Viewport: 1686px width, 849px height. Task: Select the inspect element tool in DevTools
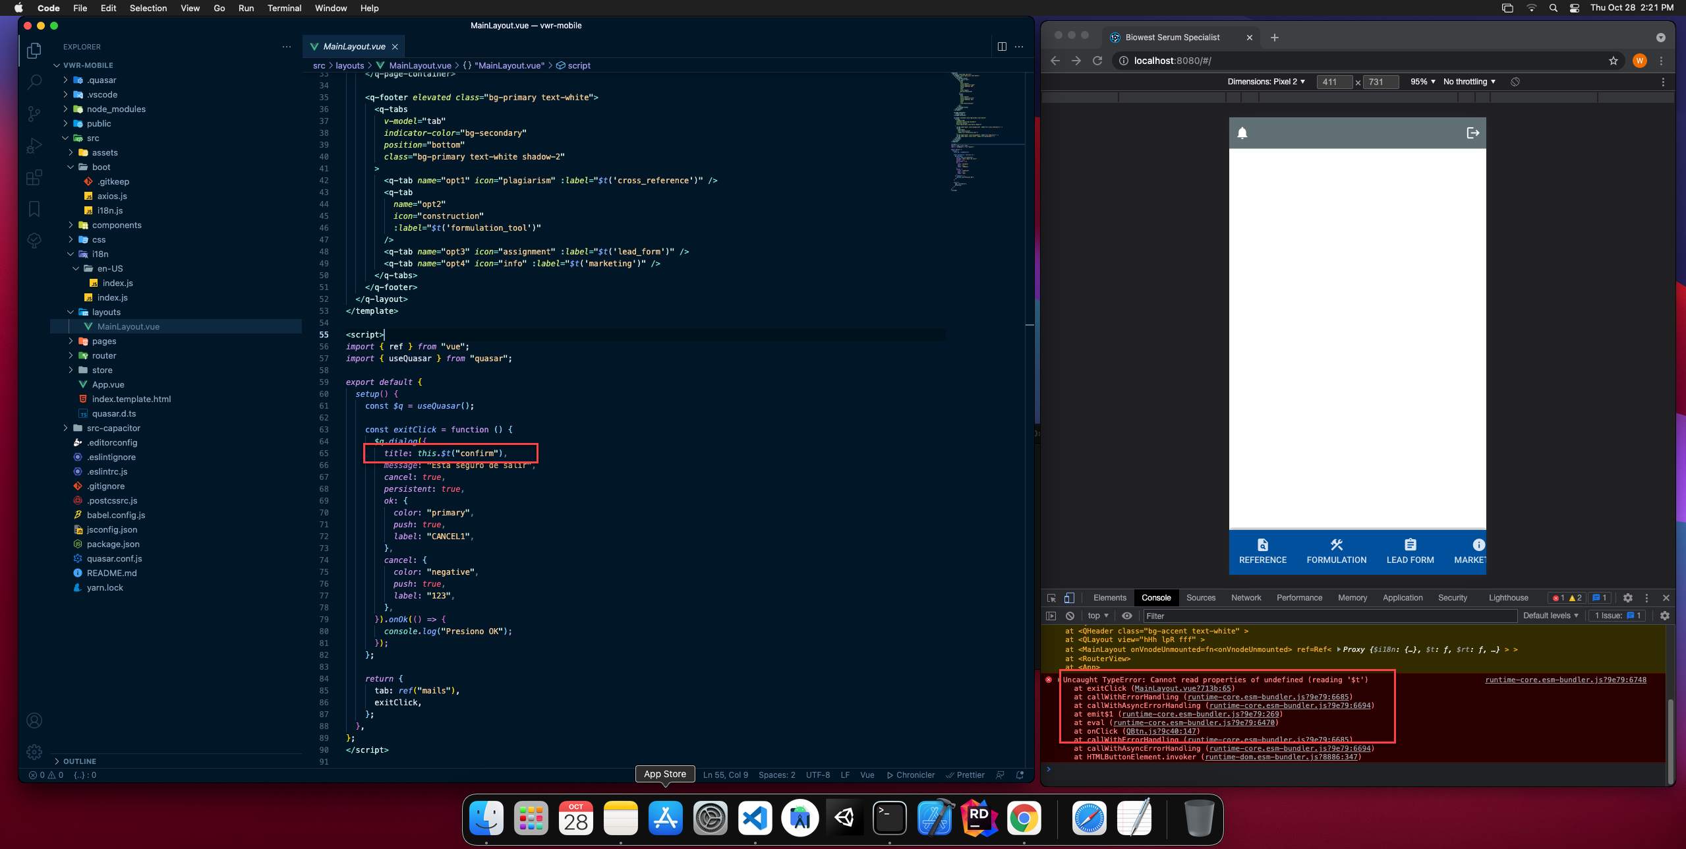coord(1051,598)
